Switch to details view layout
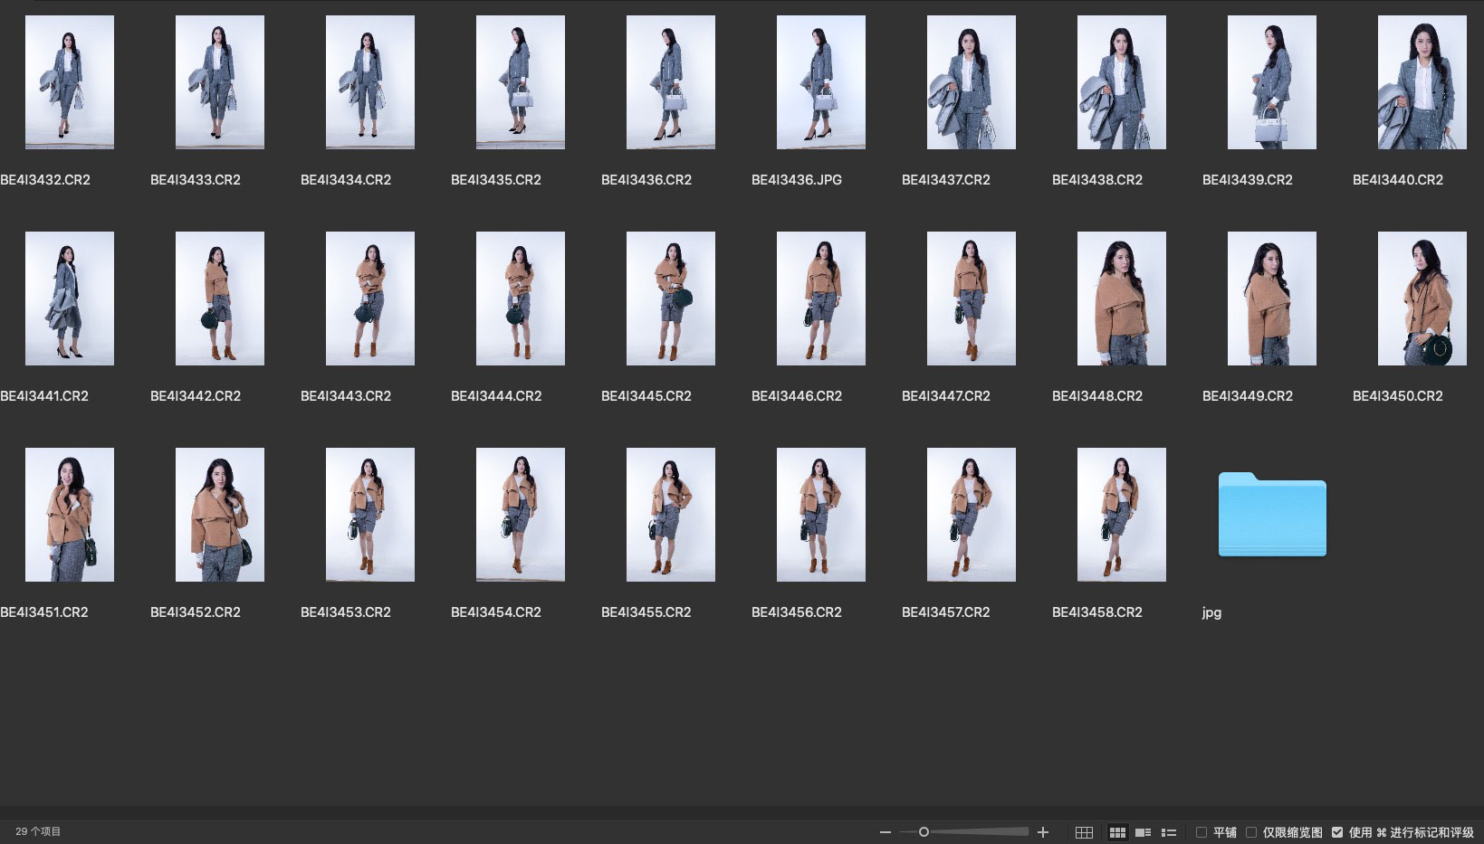This screenshot has height=844, width=1484. click(1144, 832)
